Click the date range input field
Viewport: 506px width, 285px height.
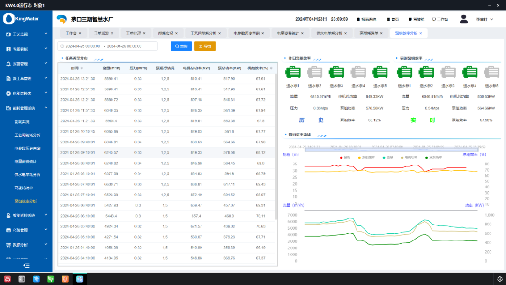pos(107,46)
